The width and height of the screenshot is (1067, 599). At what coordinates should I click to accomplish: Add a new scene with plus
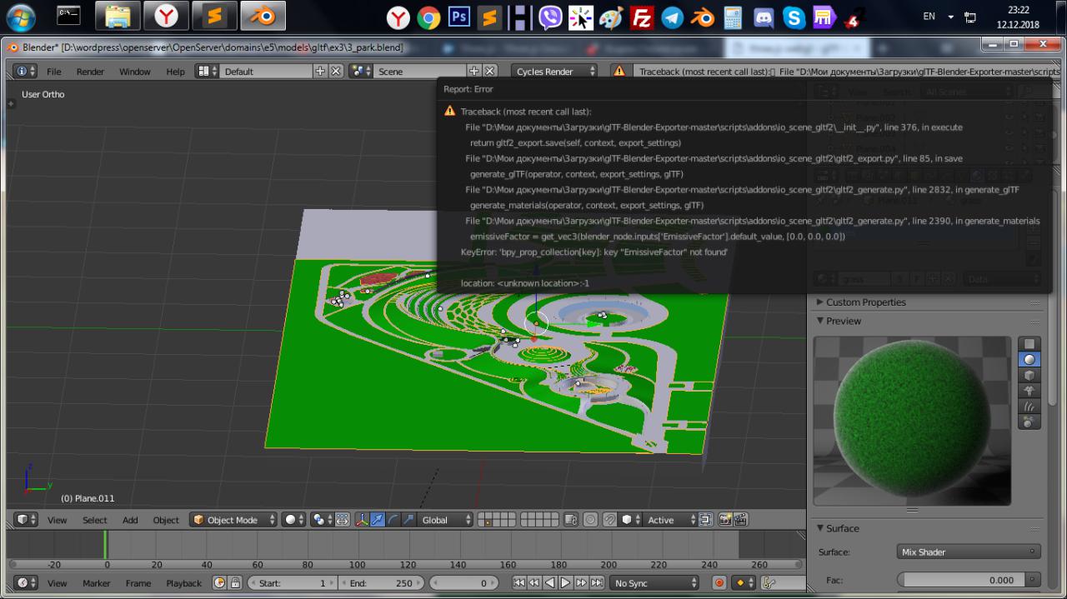474,72
